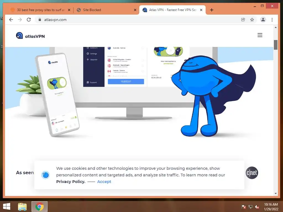283x212 pixels.
Task: Bookmark this page with the star icon
Action: [x=252, y=20]
